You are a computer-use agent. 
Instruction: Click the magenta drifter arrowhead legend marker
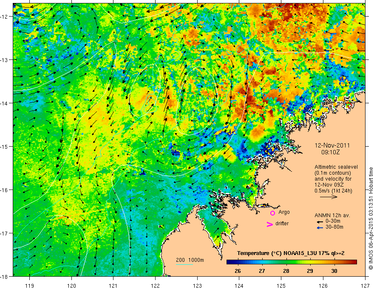(x=270, y=224)
